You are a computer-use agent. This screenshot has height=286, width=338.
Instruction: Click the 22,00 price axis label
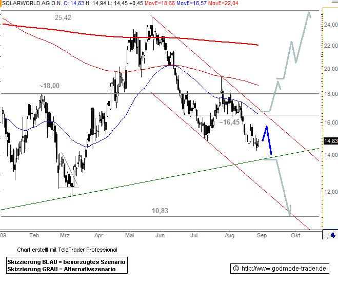[331, 46]
